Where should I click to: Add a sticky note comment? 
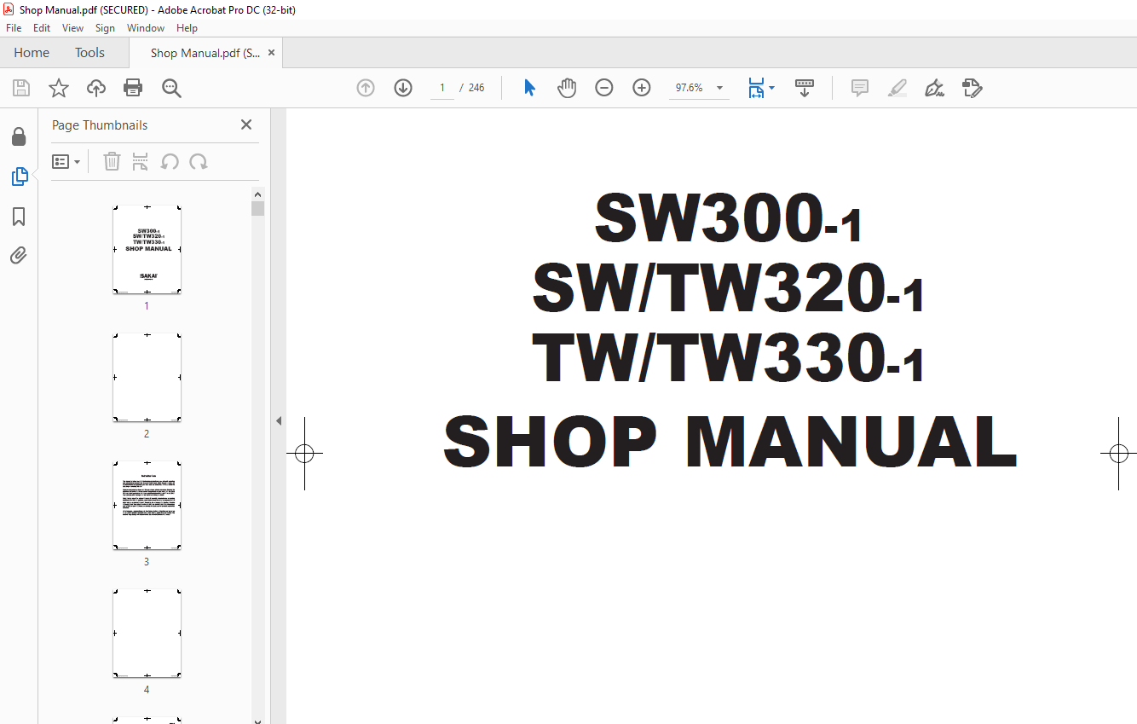(x=860, y=88)
